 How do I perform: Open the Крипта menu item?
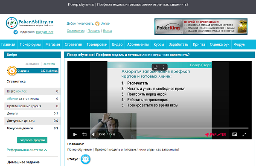point(199,44)
